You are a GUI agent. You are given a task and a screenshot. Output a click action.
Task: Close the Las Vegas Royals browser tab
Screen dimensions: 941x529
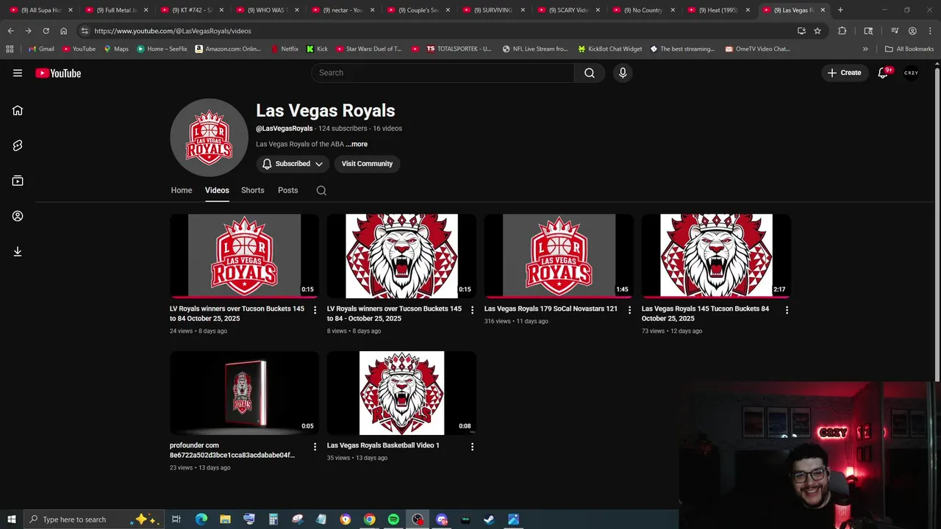click(x=823, y=10)
